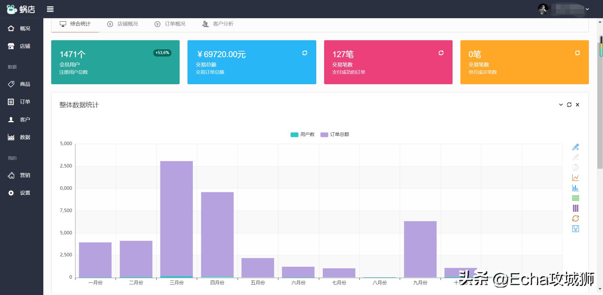Image resolution: width=603 pixels, height=295 pixels.
Task: Enable the chart mark-line pencil tool
Action: point(575,147)
